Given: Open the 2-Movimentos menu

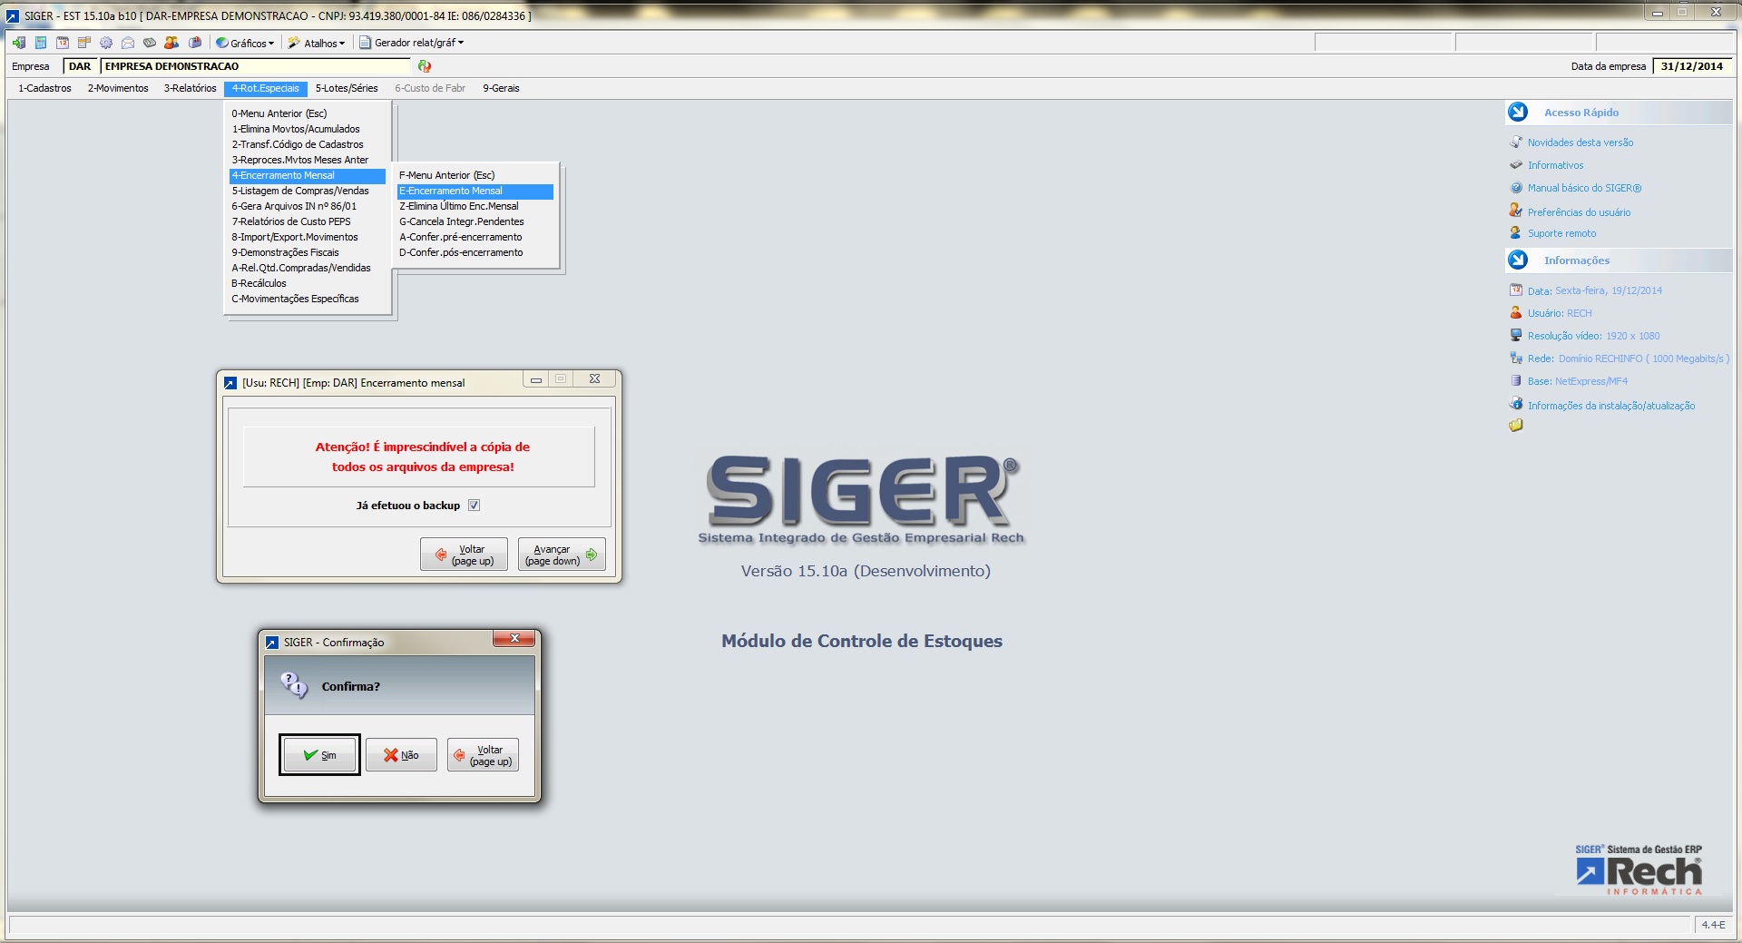Looking at the screenshot, I should tap(118, 88).
